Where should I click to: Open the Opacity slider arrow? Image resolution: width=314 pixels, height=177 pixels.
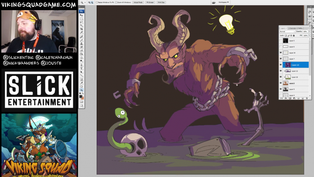(309, 31)
